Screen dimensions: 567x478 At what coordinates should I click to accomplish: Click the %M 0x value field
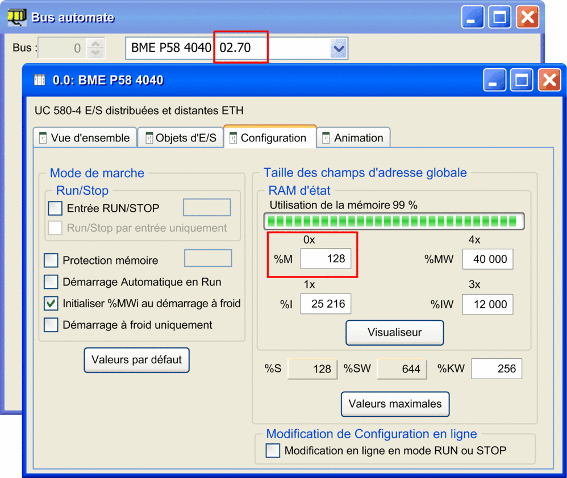coord(326,259)
